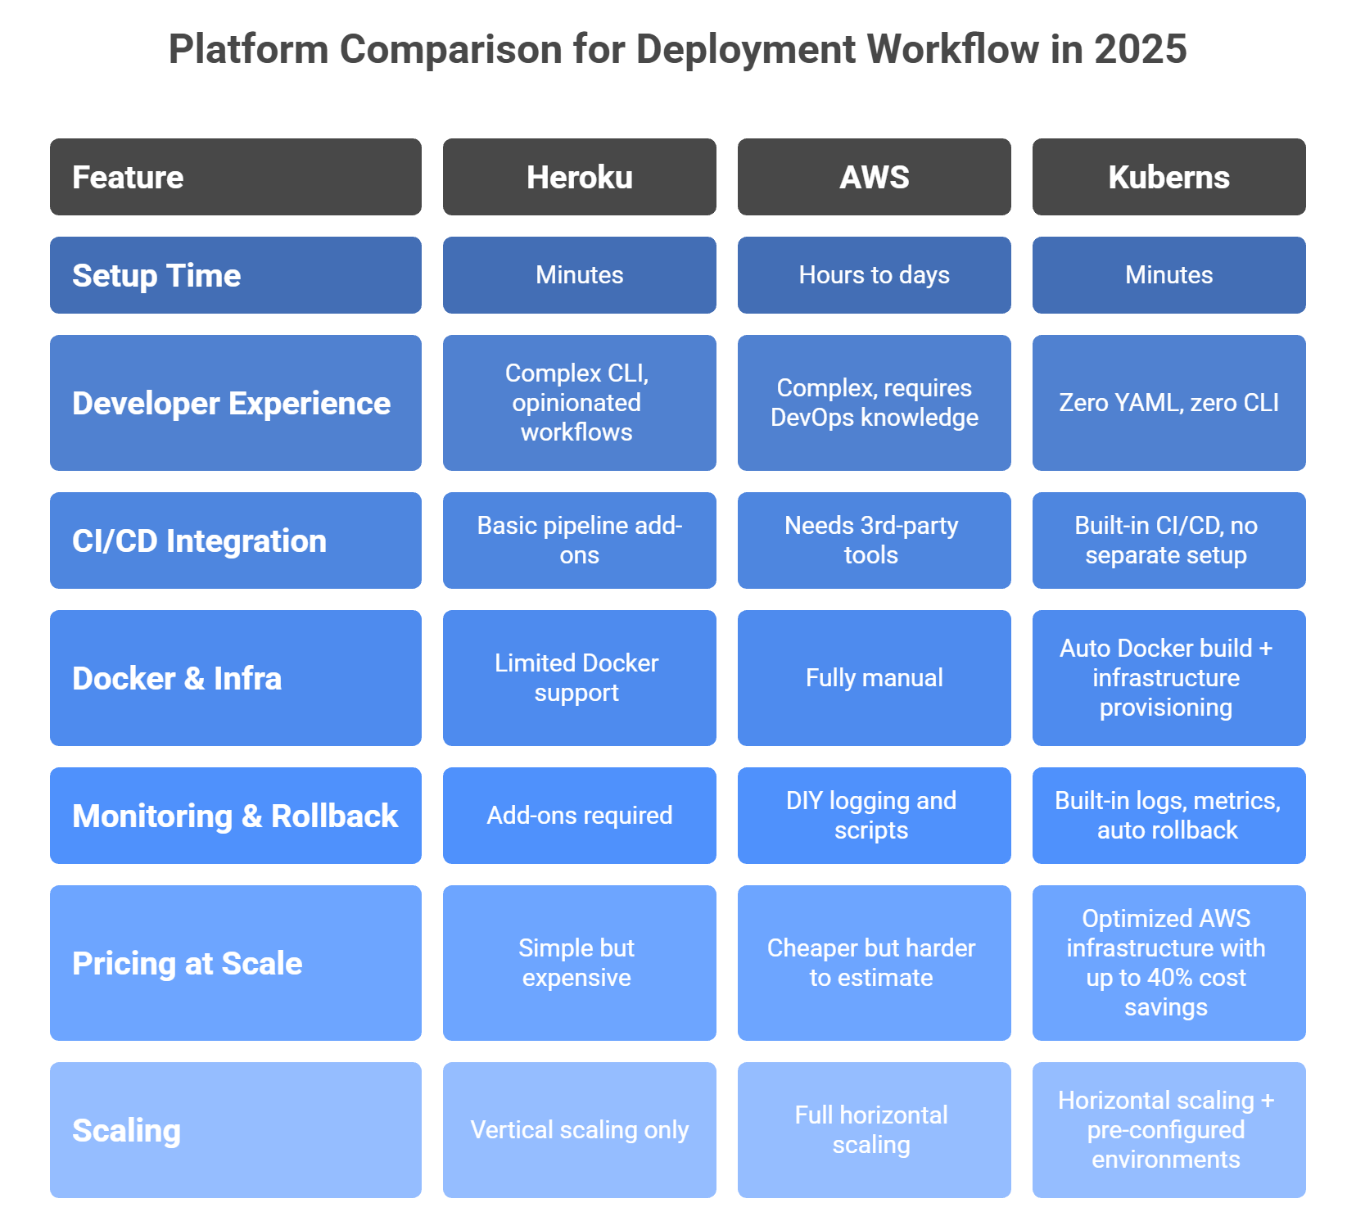1356x1221 pixels.
Task: Click the "CI/CD Integration" row label
Action: 236,540
